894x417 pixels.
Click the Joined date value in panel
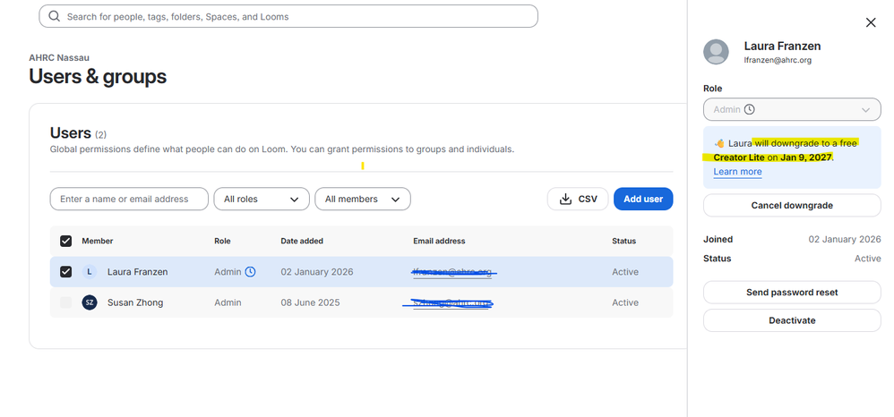pyautogui.click(x=845, y=239)
